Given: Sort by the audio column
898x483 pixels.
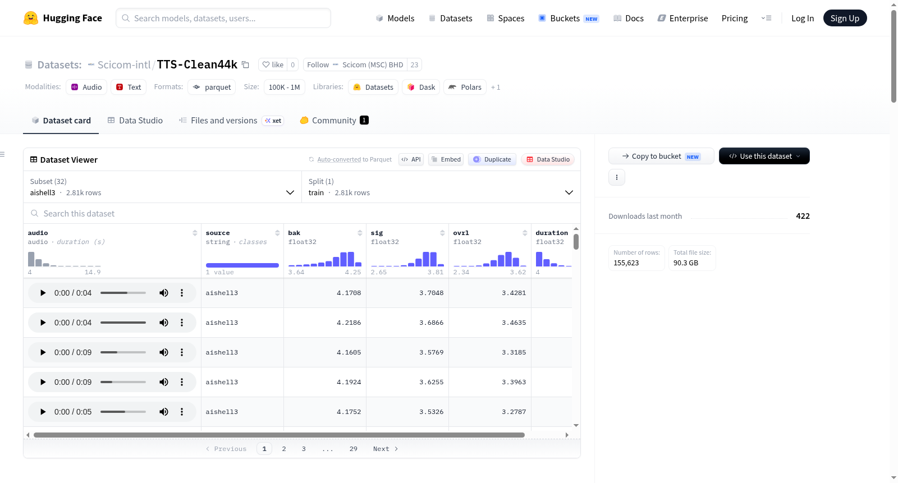Looking at the screenshot, I should point(195,233).
